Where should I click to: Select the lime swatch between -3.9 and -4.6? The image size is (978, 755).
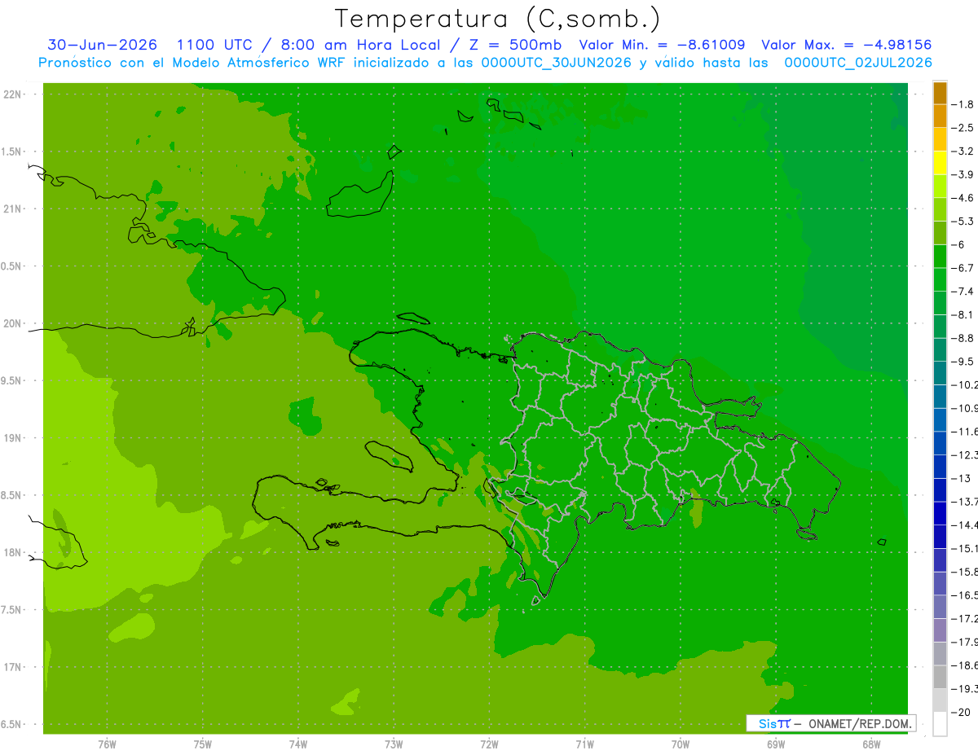[x=940, y=187]
